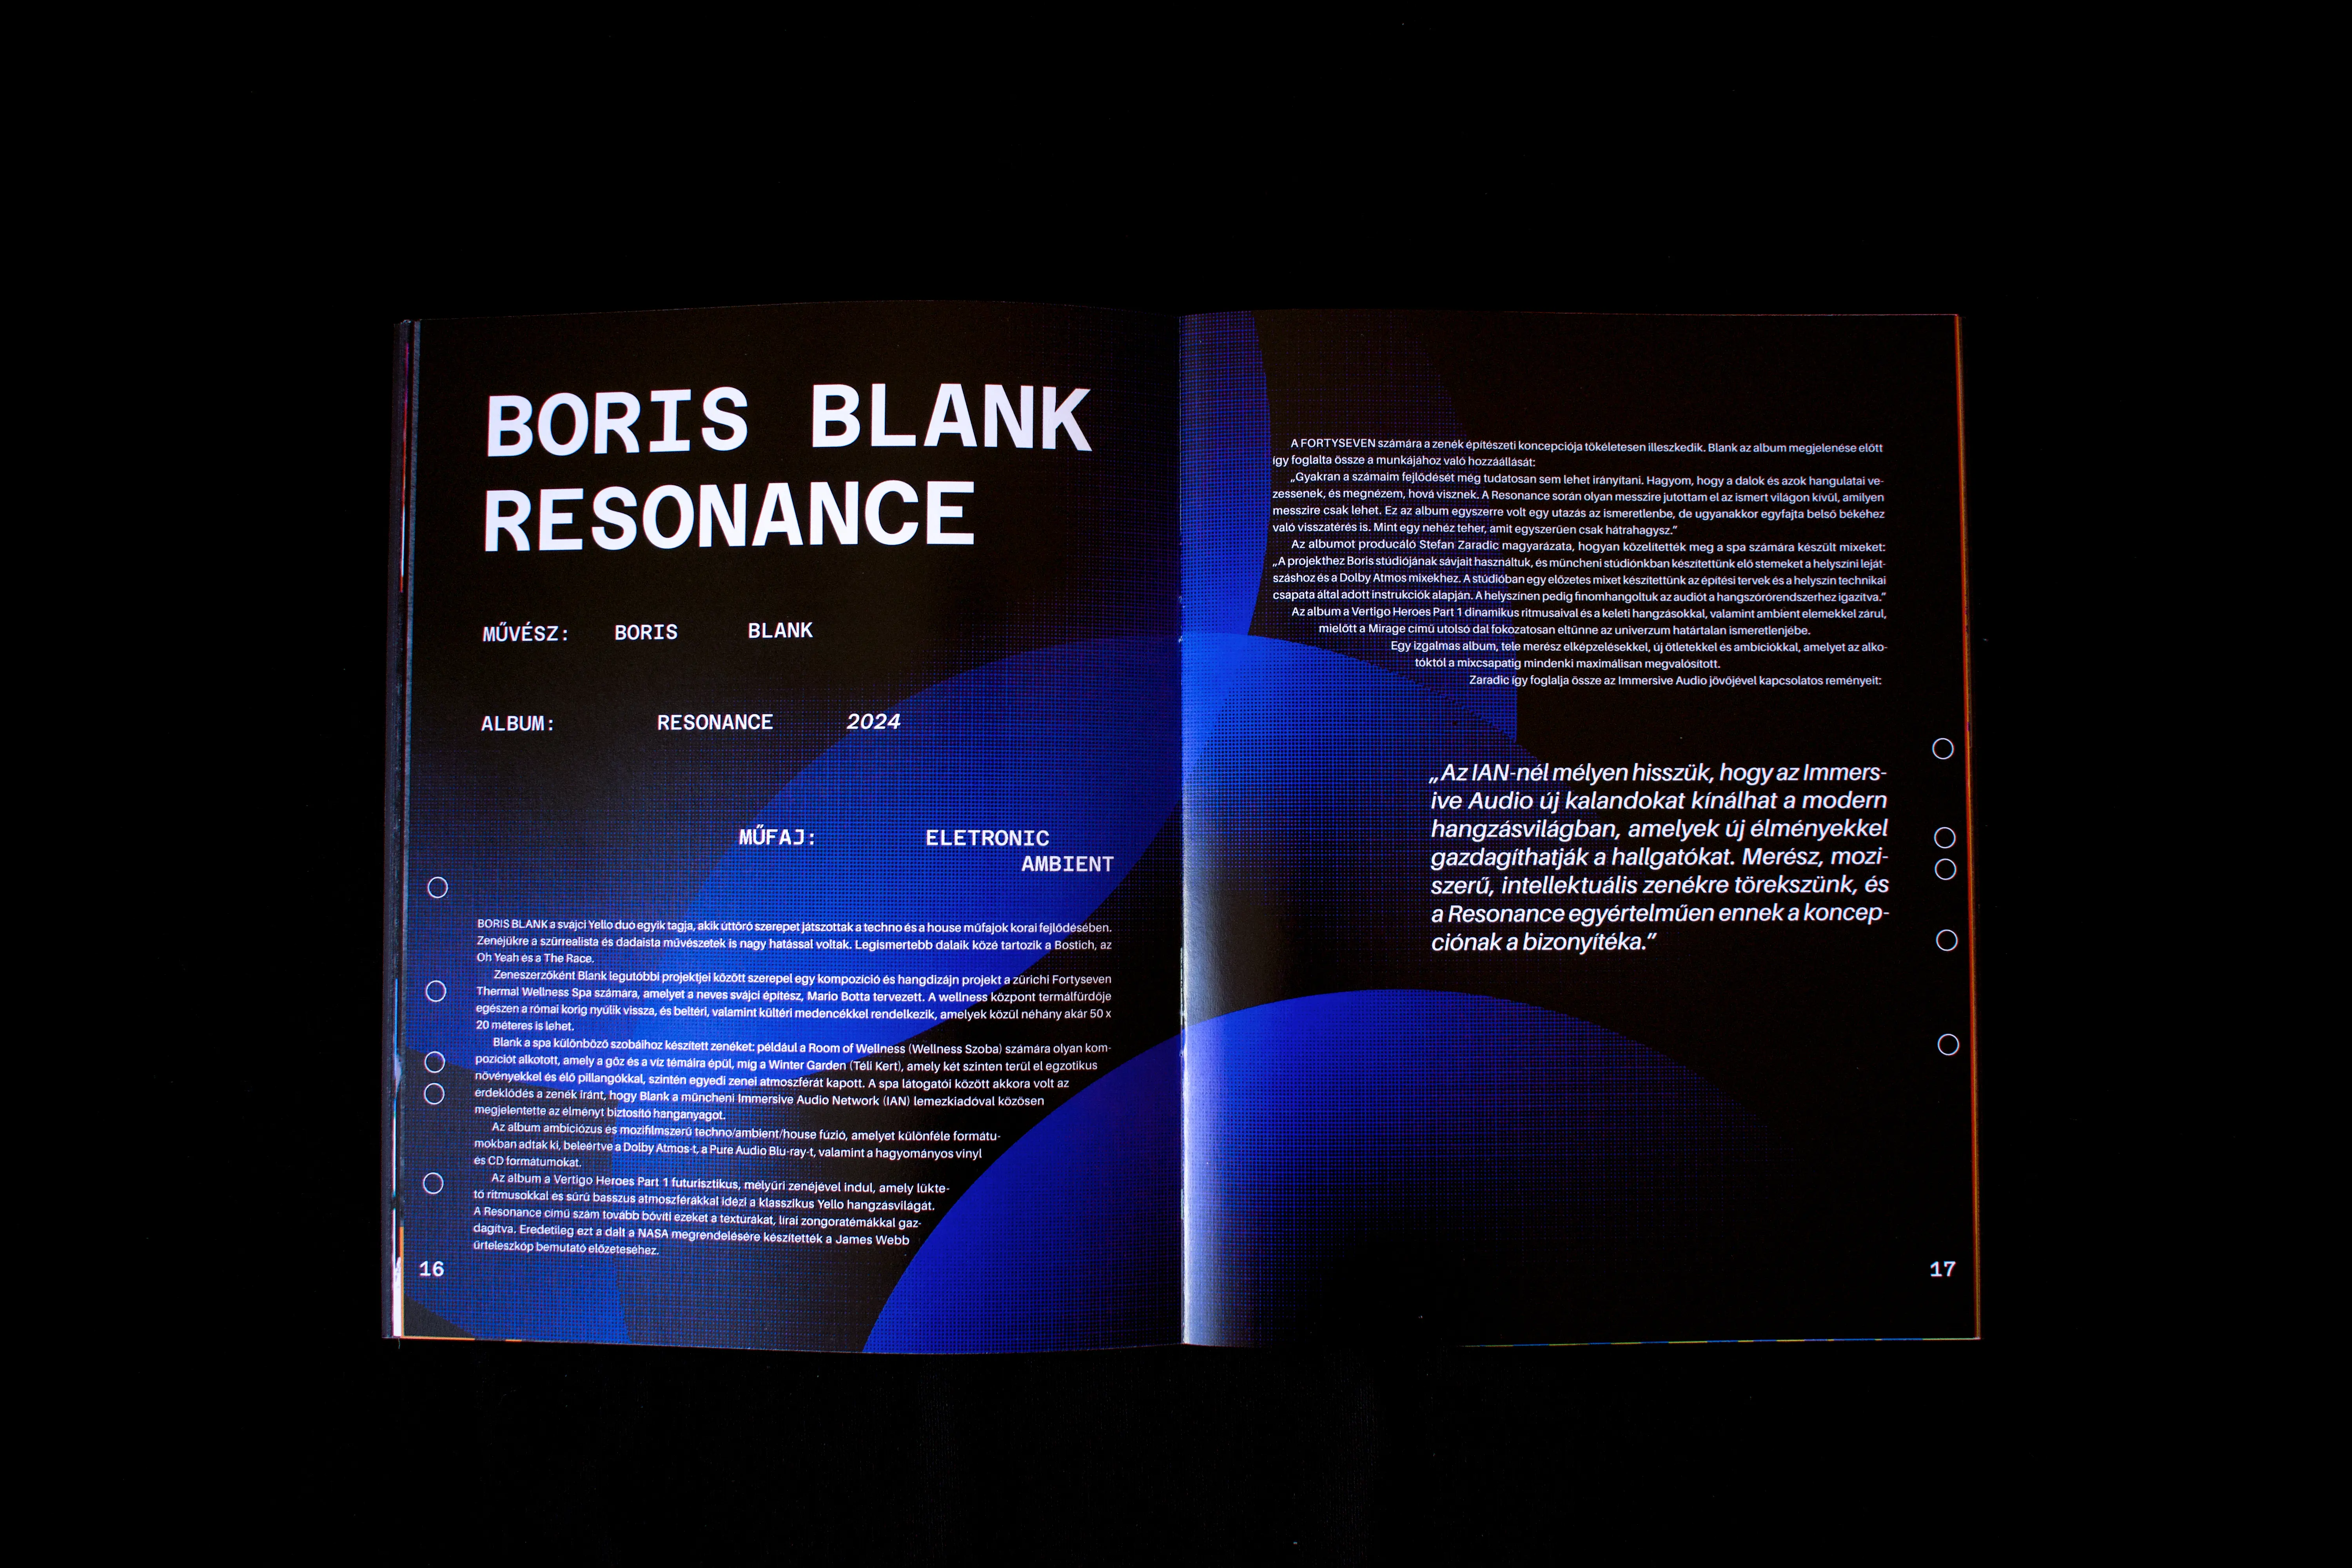This screenshot has height=1568, width=2352.
Task: Click page number 16
Action: [431, 1269]
